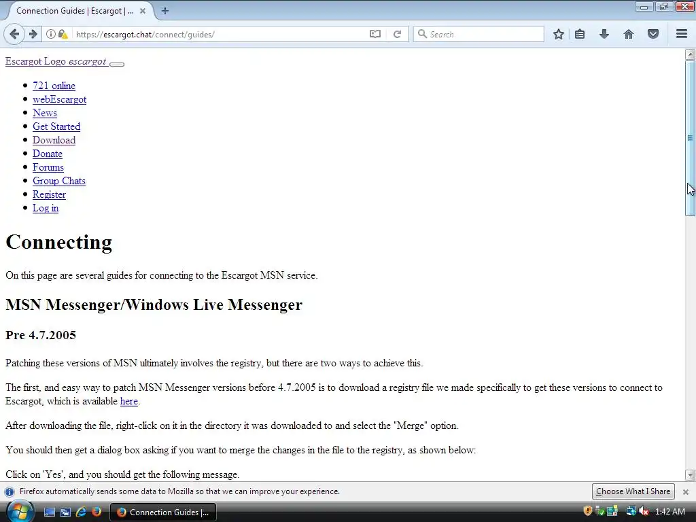Screen dimensions: 696x522
Task: Go forward using the forward arrow button
Action: 33,34
